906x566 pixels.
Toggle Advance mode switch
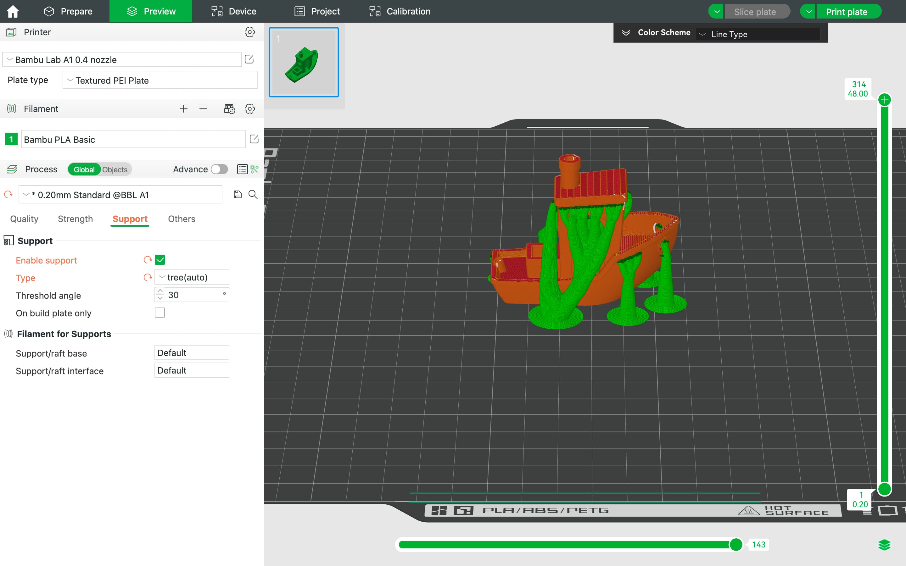click(219, 169)
